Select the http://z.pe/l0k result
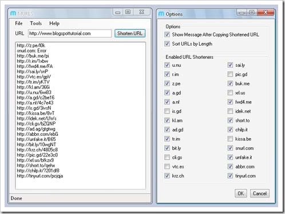 (31, 46)
